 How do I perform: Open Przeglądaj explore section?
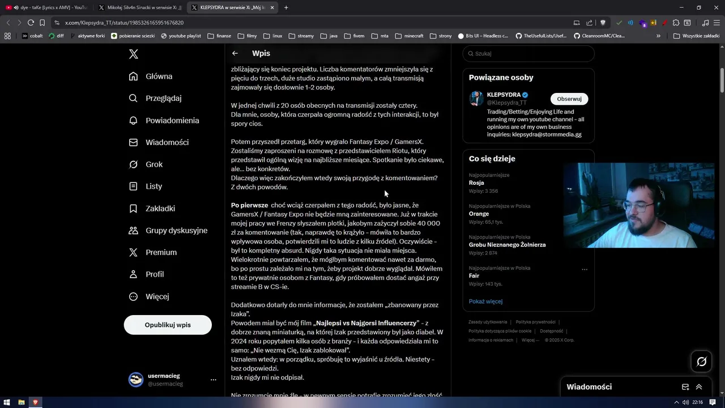coord(155,98)
